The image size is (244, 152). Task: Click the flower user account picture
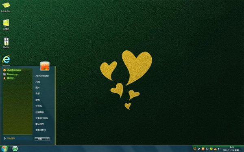(x=45, y=66)
